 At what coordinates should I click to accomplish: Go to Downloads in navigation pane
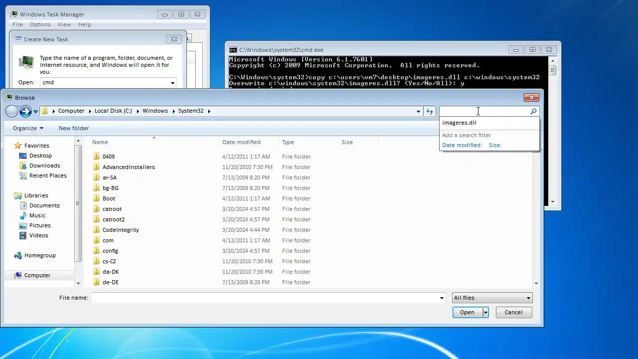[44, 166]
